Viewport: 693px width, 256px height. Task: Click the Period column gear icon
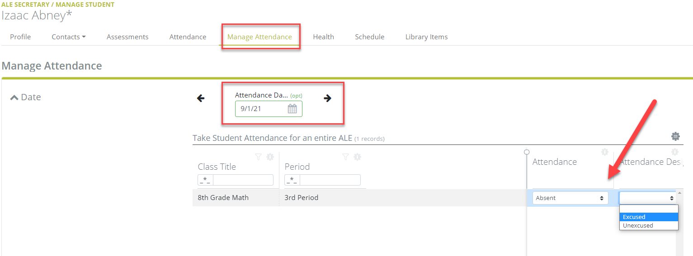[x=357, y=157]
